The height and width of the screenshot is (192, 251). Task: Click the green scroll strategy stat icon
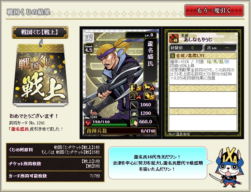[x=134, y=122]
